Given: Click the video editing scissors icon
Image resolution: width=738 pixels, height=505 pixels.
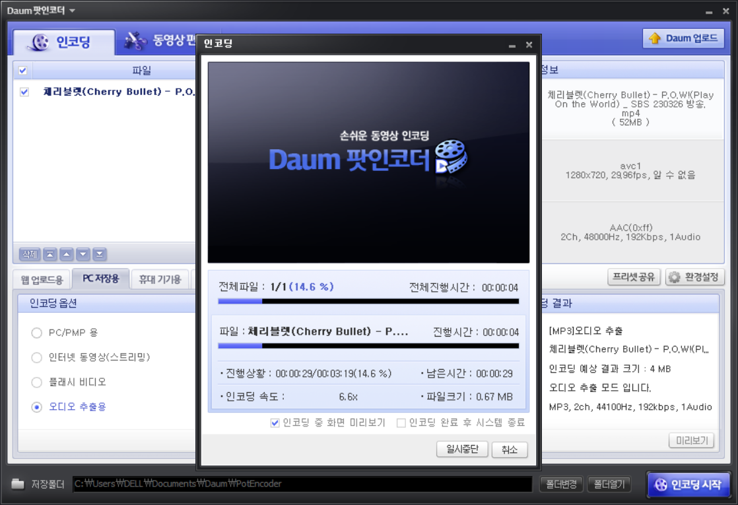Looking at the screenshot, I should point(135,40).
